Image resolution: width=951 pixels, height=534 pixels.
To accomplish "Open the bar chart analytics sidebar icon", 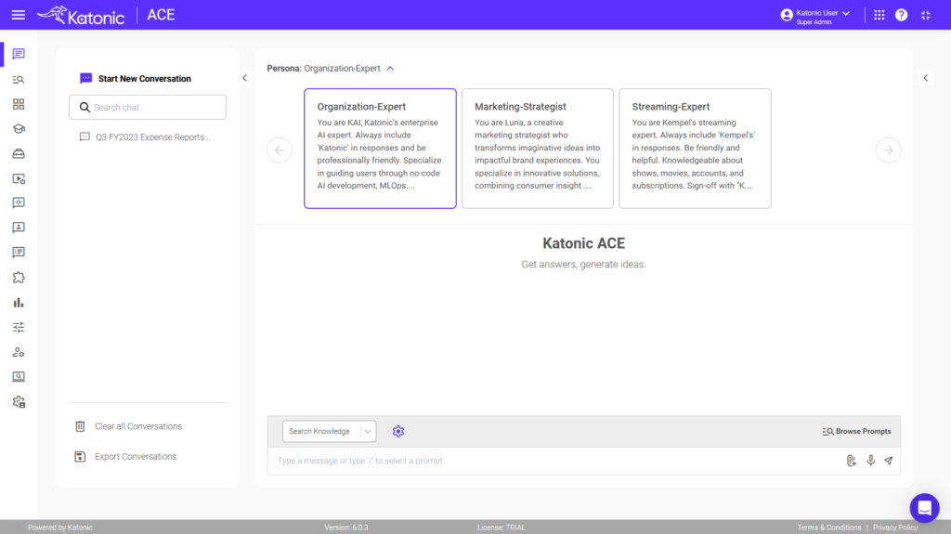I will pyautogui.click(x=19, y=302).
